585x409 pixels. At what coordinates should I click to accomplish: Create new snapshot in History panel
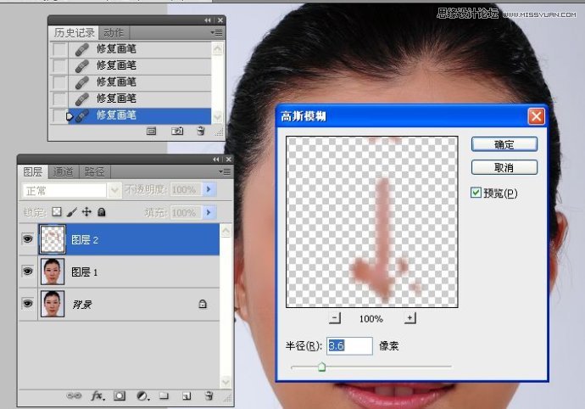[x=177, y=132]
